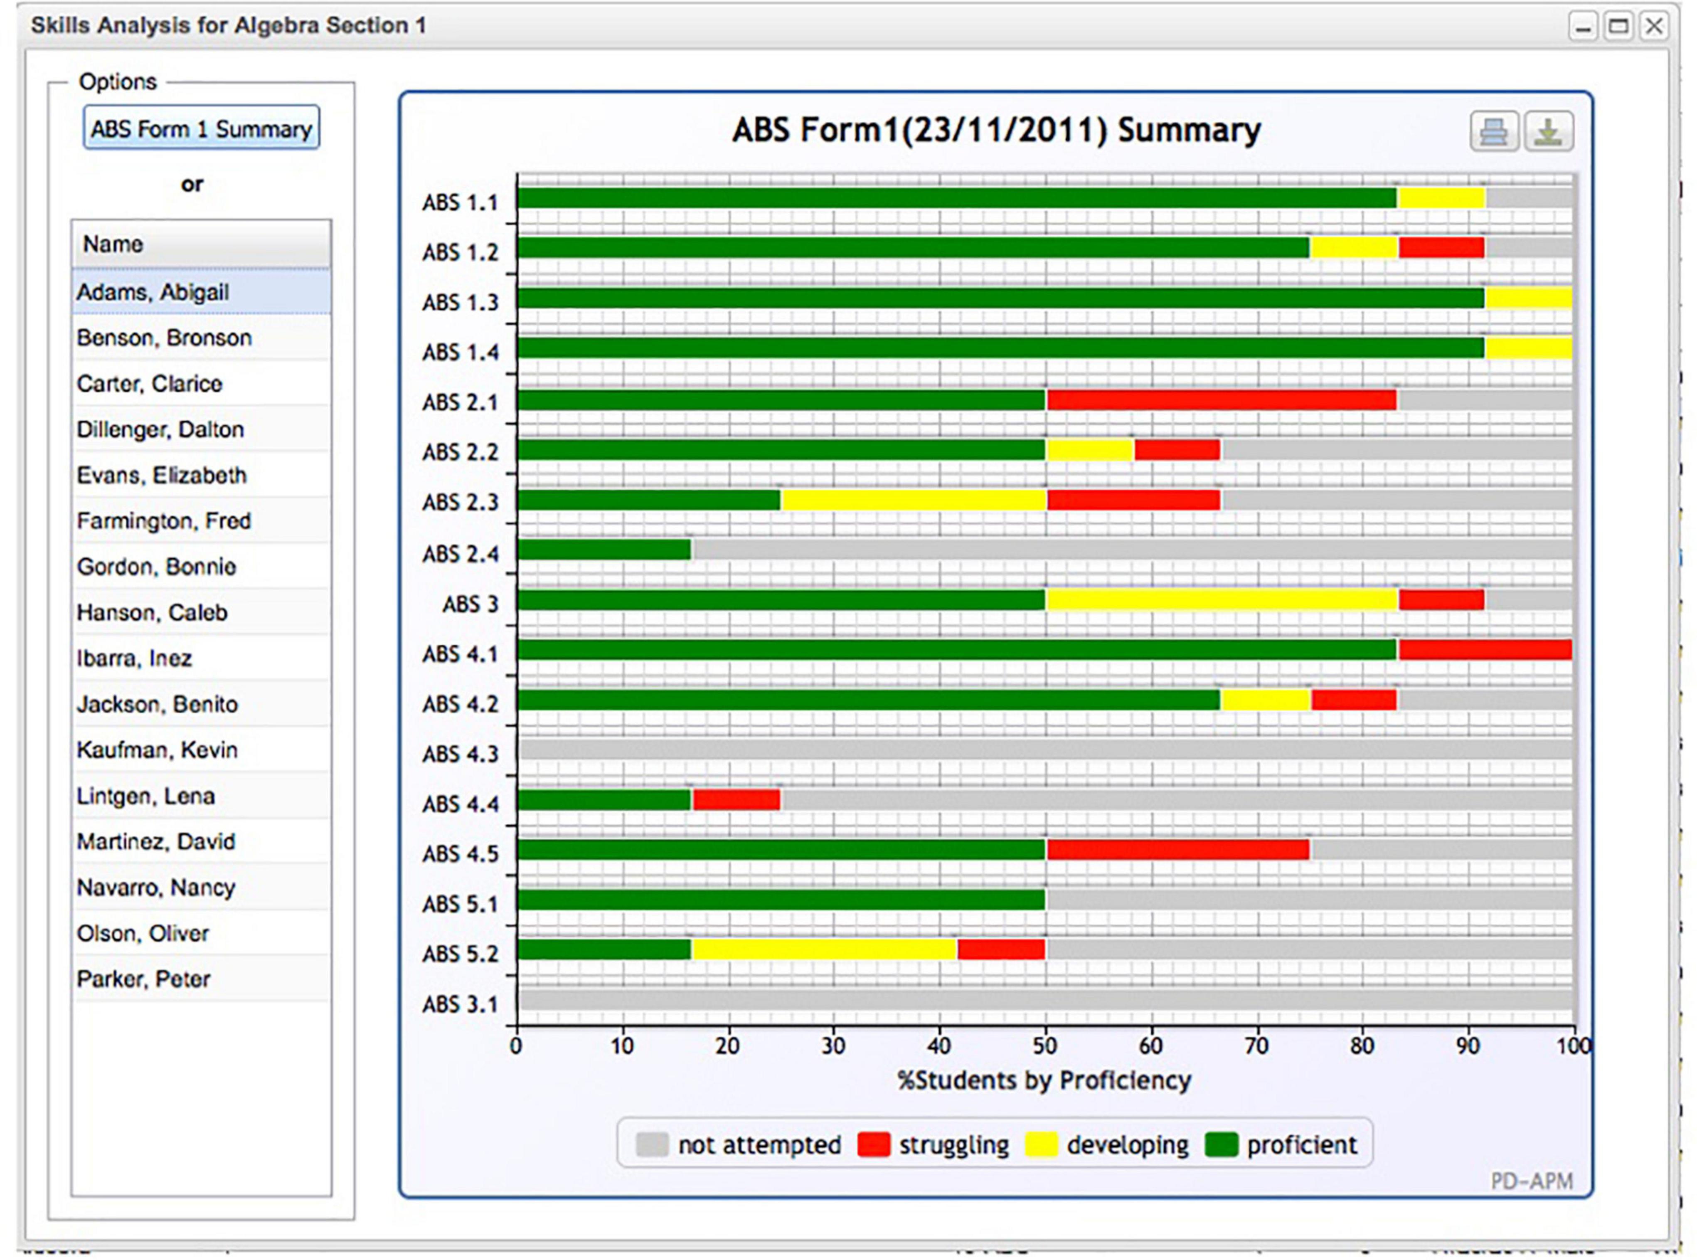
Task: Click the ABS 2.4 axis label
Action: click(461, 553)
